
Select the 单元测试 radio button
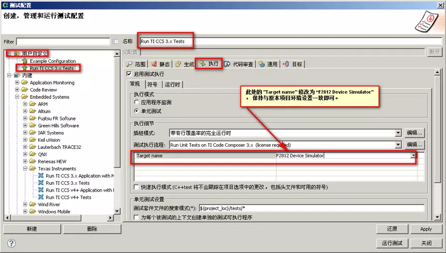coord(137,111)
